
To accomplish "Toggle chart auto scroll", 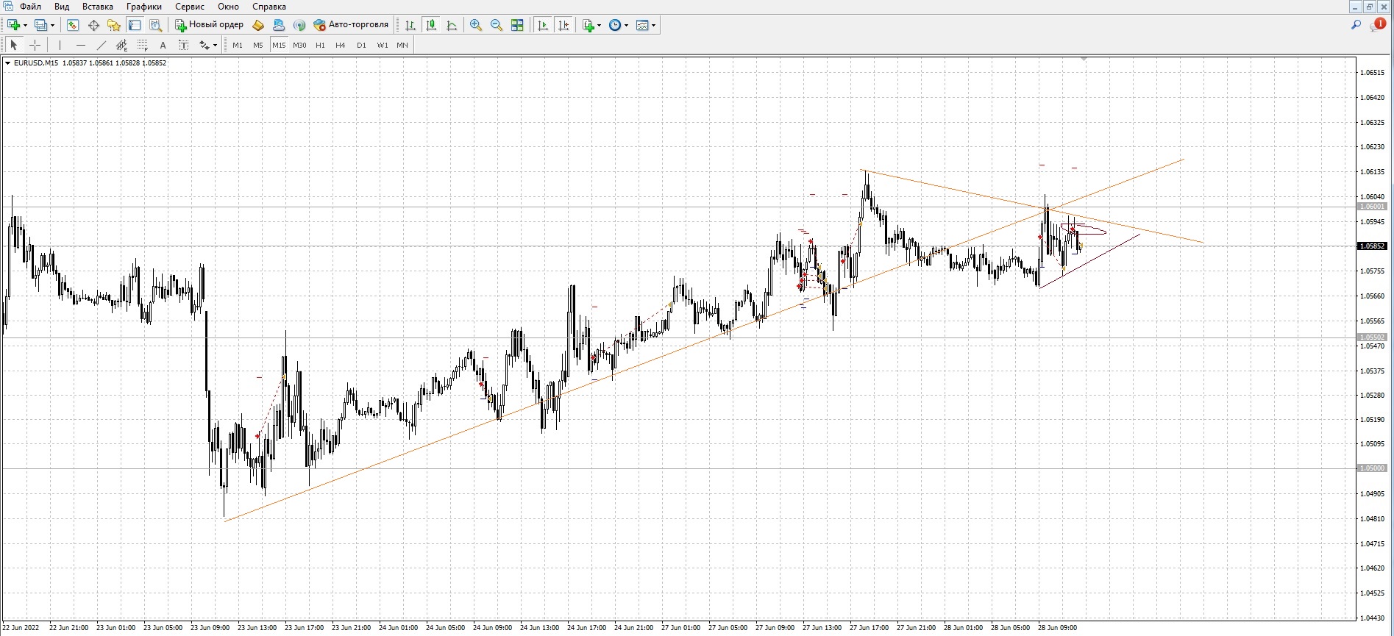I will point(543,25).
